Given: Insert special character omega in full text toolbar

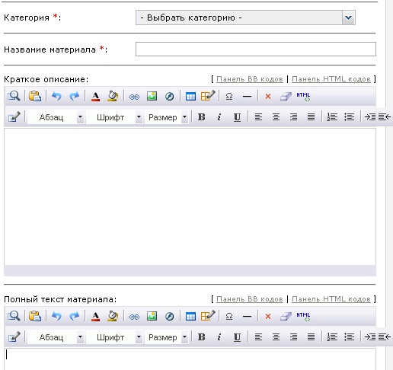Looking at the screenshot, I should coord(229,316).
